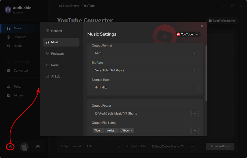Click the AudiCable app logo
Screen dimensions: 247x158
[x=8, y=10]
